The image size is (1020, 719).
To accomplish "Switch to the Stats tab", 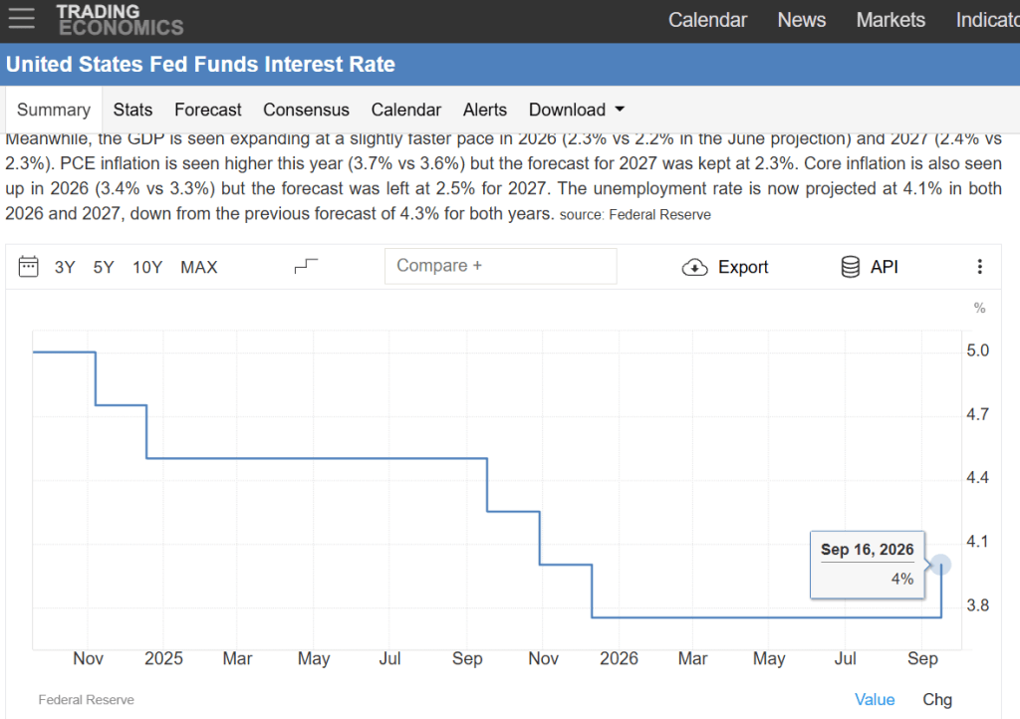I will (132, 110).
